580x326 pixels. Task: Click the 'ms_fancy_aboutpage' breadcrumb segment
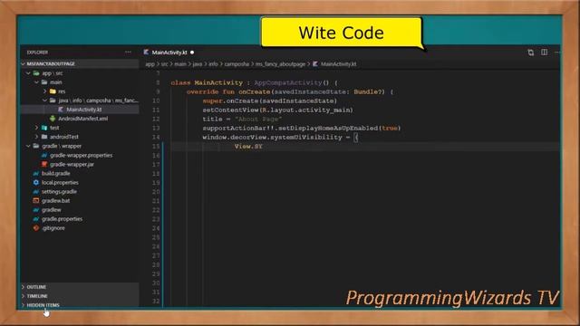coord(280,64)
